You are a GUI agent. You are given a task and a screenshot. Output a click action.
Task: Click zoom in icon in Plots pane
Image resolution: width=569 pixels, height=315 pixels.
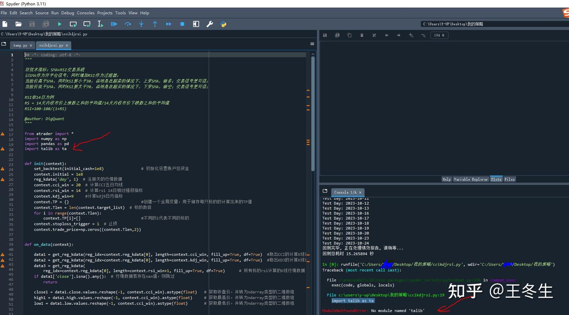click(x=411, y=35)
